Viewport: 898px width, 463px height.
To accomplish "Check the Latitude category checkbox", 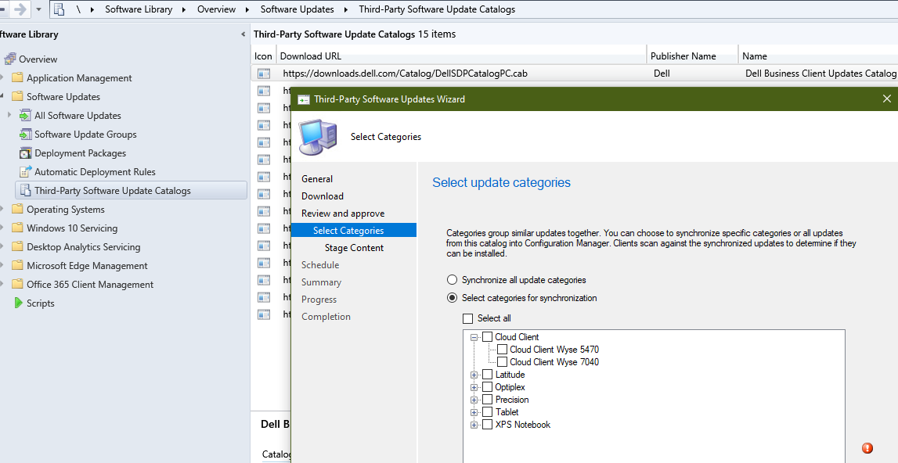I will coord(488,375).
